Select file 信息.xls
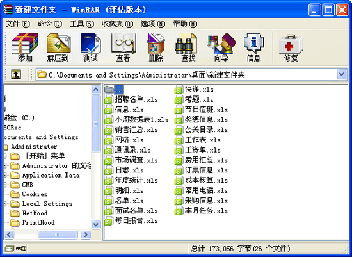This screenshot has height=257, width=352. [124, 110]
